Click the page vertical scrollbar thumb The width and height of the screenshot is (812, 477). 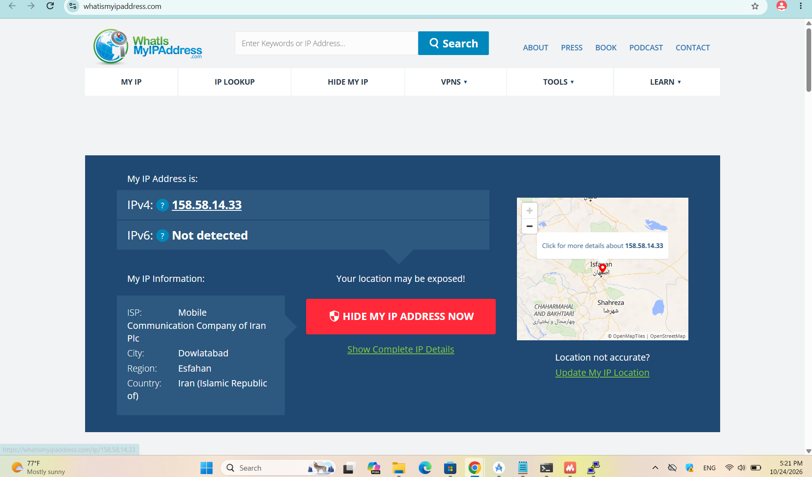click(809, 59)
